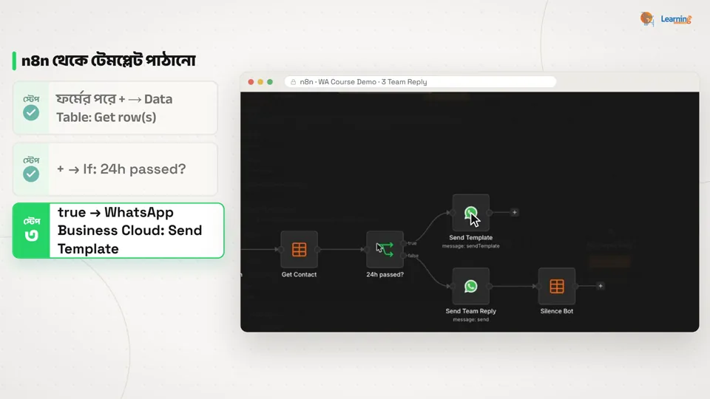The image size is (710, 399).
Task: Open the 24h passed? If node
Action: 385,249
